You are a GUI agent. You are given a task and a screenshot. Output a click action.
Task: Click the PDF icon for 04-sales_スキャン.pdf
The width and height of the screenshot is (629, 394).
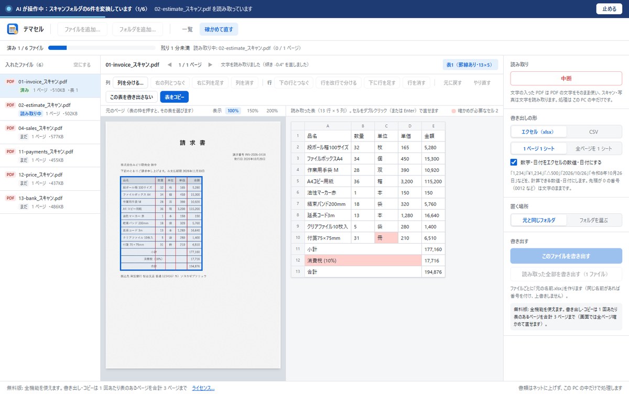click(x=10, y=128)
